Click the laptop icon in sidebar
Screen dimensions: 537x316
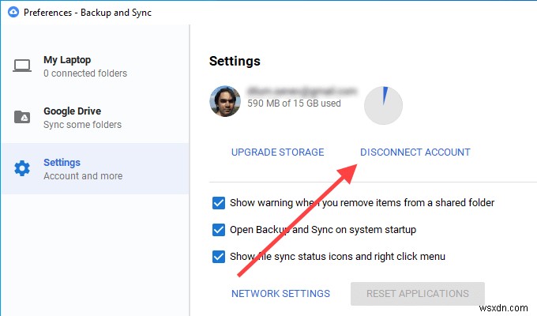click(22, 66)
